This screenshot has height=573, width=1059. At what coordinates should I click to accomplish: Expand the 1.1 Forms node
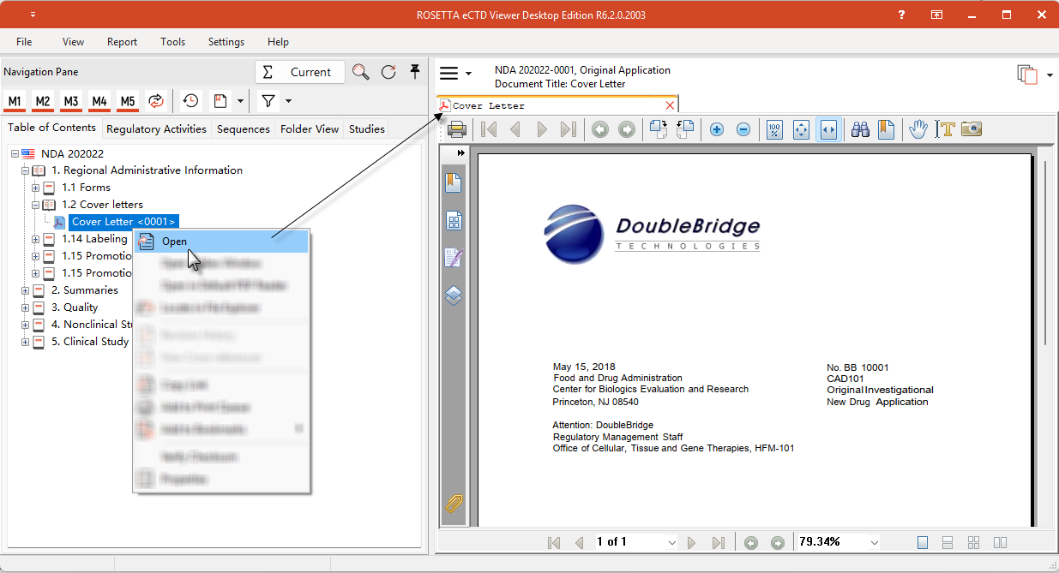[x=35, y=188]
